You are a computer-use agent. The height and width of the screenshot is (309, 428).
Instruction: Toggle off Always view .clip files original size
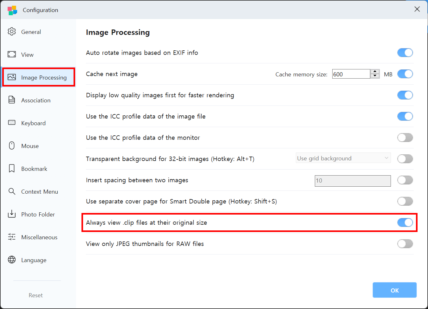coord(405,222)
